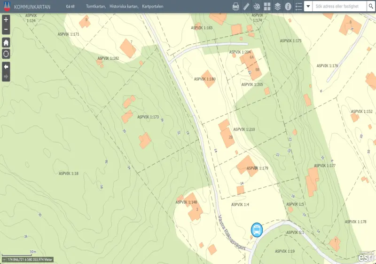Show the information panel

(288, 7)
